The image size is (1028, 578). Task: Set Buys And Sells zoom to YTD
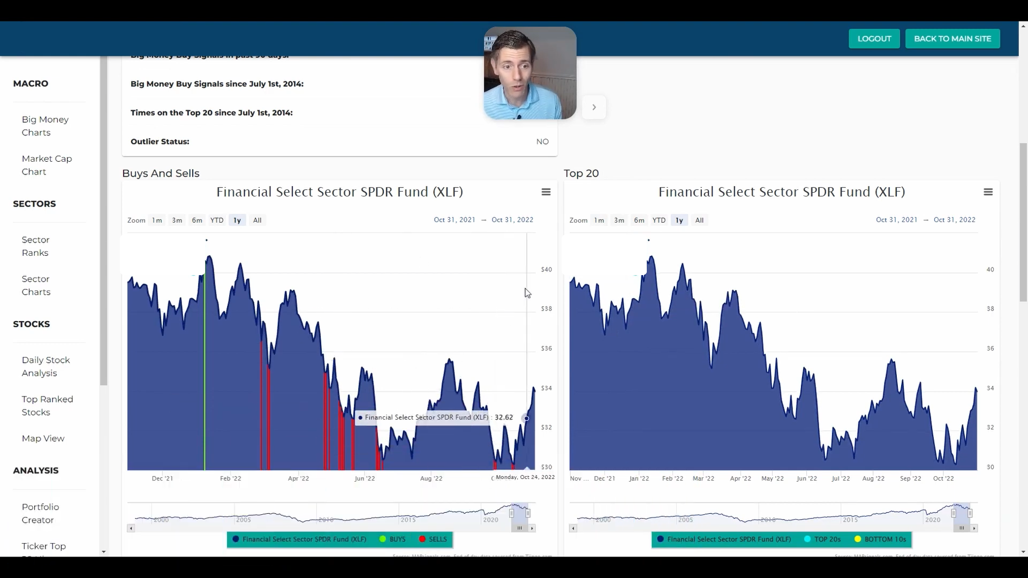(217, 220)
